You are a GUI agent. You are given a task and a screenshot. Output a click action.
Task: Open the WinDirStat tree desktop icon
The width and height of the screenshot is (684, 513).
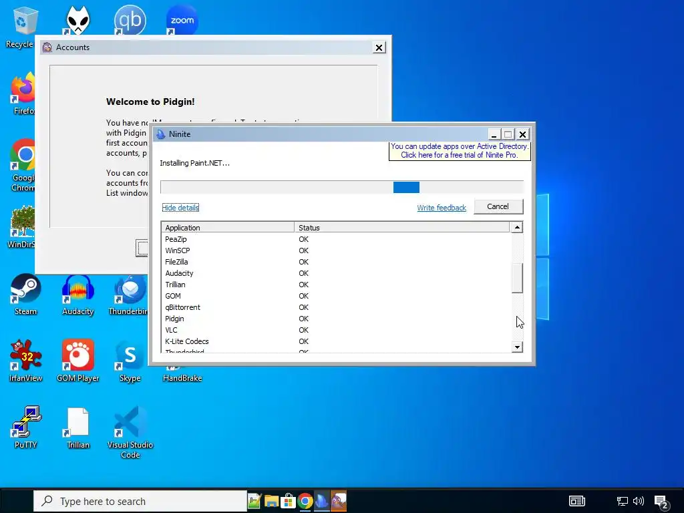click(22, 227)
